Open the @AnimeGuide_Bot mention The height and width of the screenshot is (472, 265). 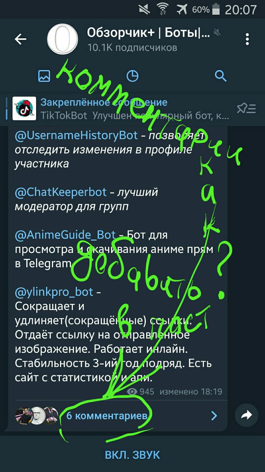(65, 235)
